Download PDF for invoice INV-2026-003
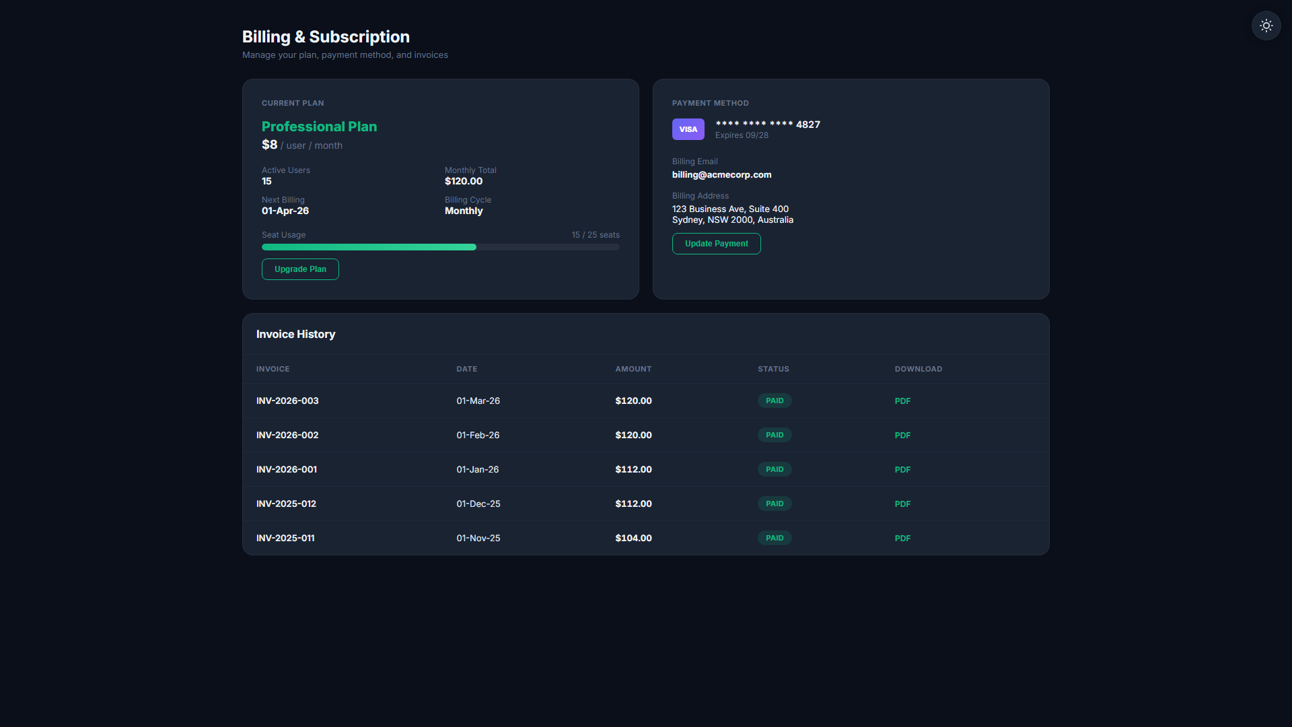The width and height of the screenshot is (1292, 727). click(x=902, y=401)
